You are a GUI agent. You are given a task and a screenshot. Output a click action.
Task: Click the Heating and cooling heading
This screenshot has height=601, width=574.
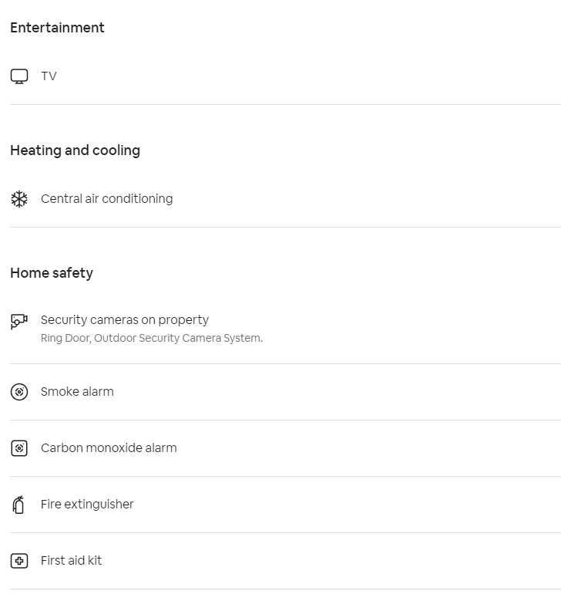point(75,150)
